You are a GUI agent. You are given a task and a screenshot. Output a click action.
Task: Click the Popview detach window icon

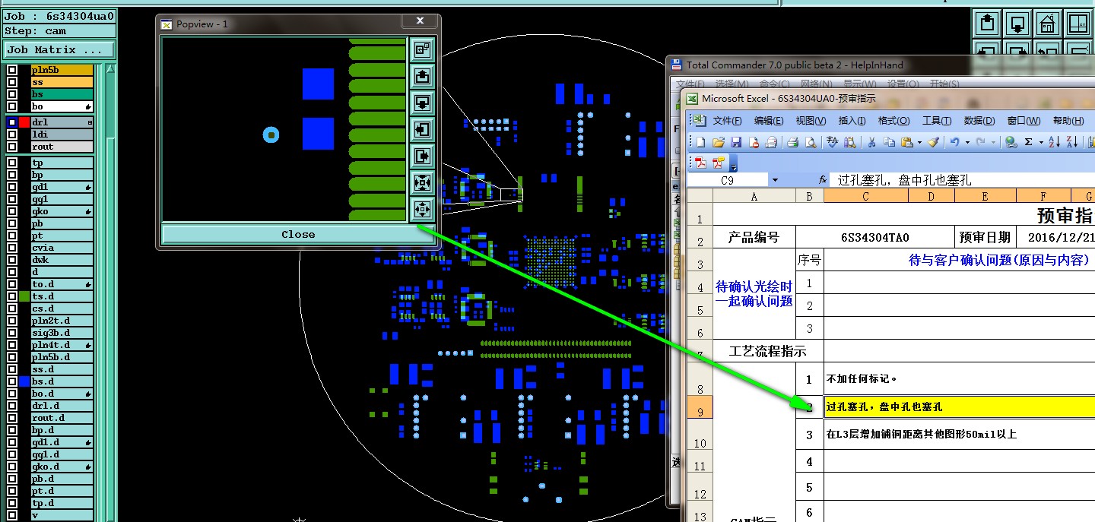422,50
